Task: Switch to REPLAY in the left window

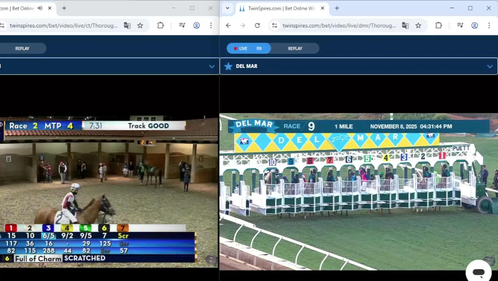Action: 22,48
